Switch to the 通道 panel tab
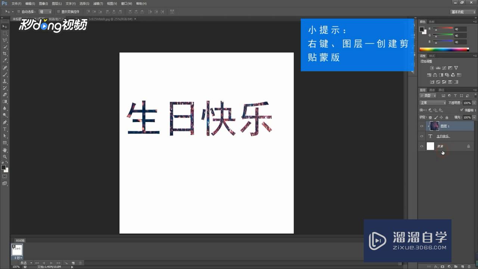The width and height of the screenshot is (478, 269). tap(432, 90)
